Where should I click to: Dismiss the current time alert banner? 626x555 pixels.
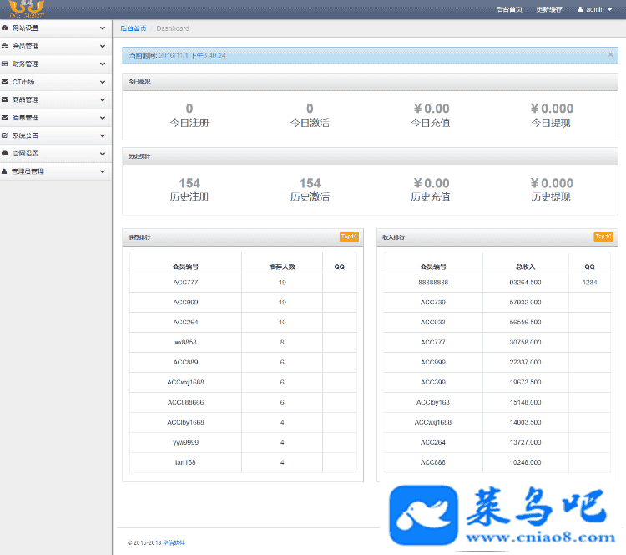click(x=610, y=54)
